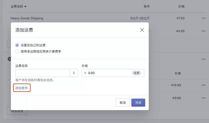209x123 pixels.
Task: Open three-dot menu for ¥4.95 rate
Action: click(x=203, y=31)
